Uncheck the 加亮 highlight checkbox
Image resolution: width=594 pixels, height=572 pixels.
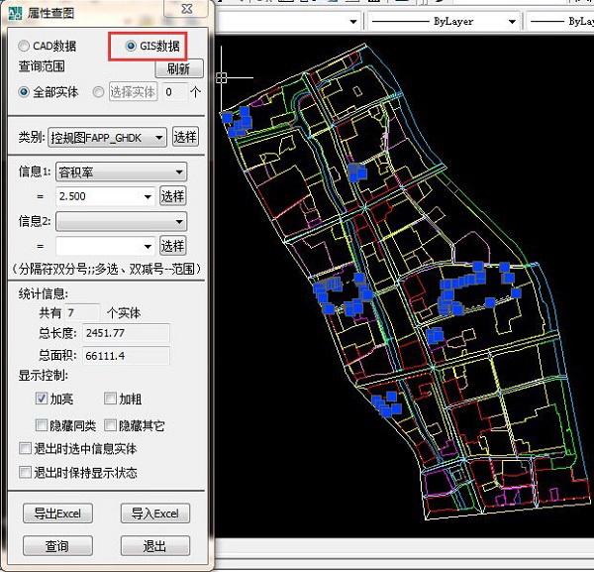(42, 399)
